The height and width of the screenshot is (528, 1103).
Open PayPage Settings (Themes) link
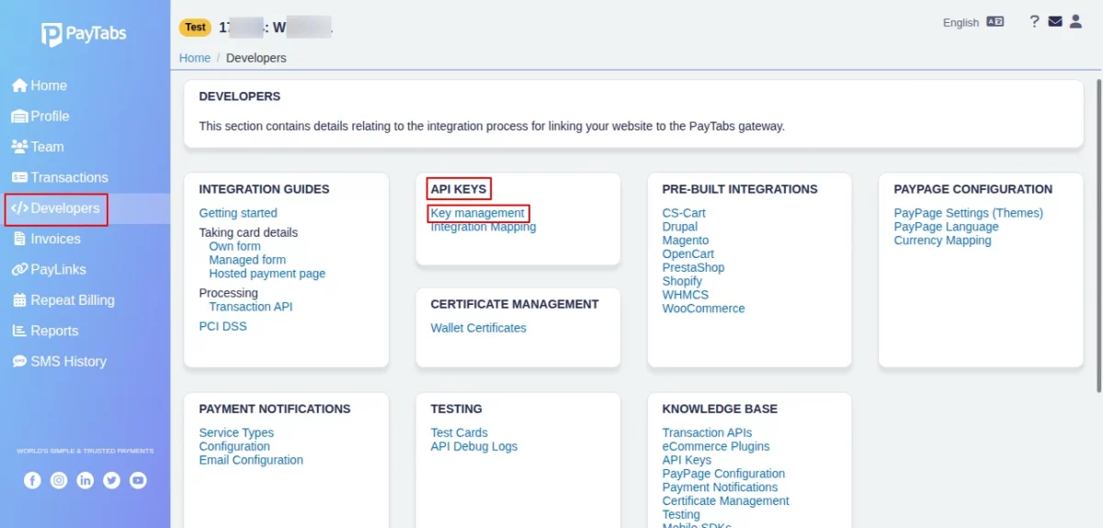click(968, 213)
